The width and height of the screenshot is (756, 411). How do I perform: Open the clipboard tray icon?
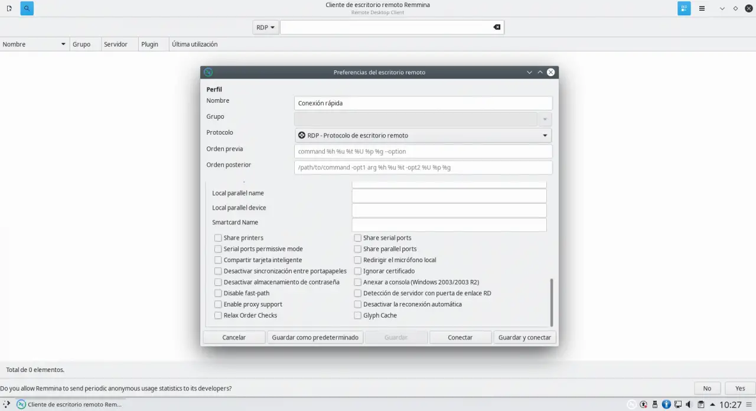tap(700, 405)
